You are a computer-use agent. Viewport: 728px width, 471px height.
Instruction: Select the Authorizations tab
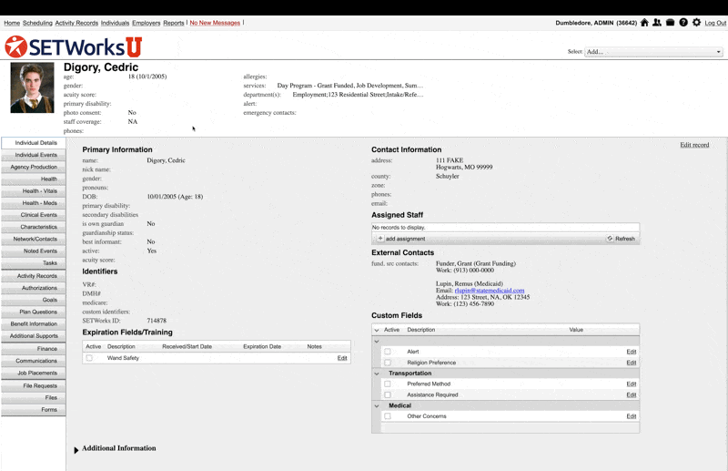click(x=34, y=288)
